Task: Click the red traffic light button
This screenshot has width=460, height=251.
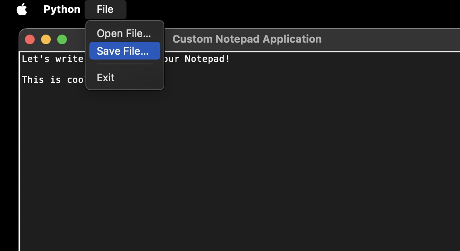Action: tap(31, 39)
